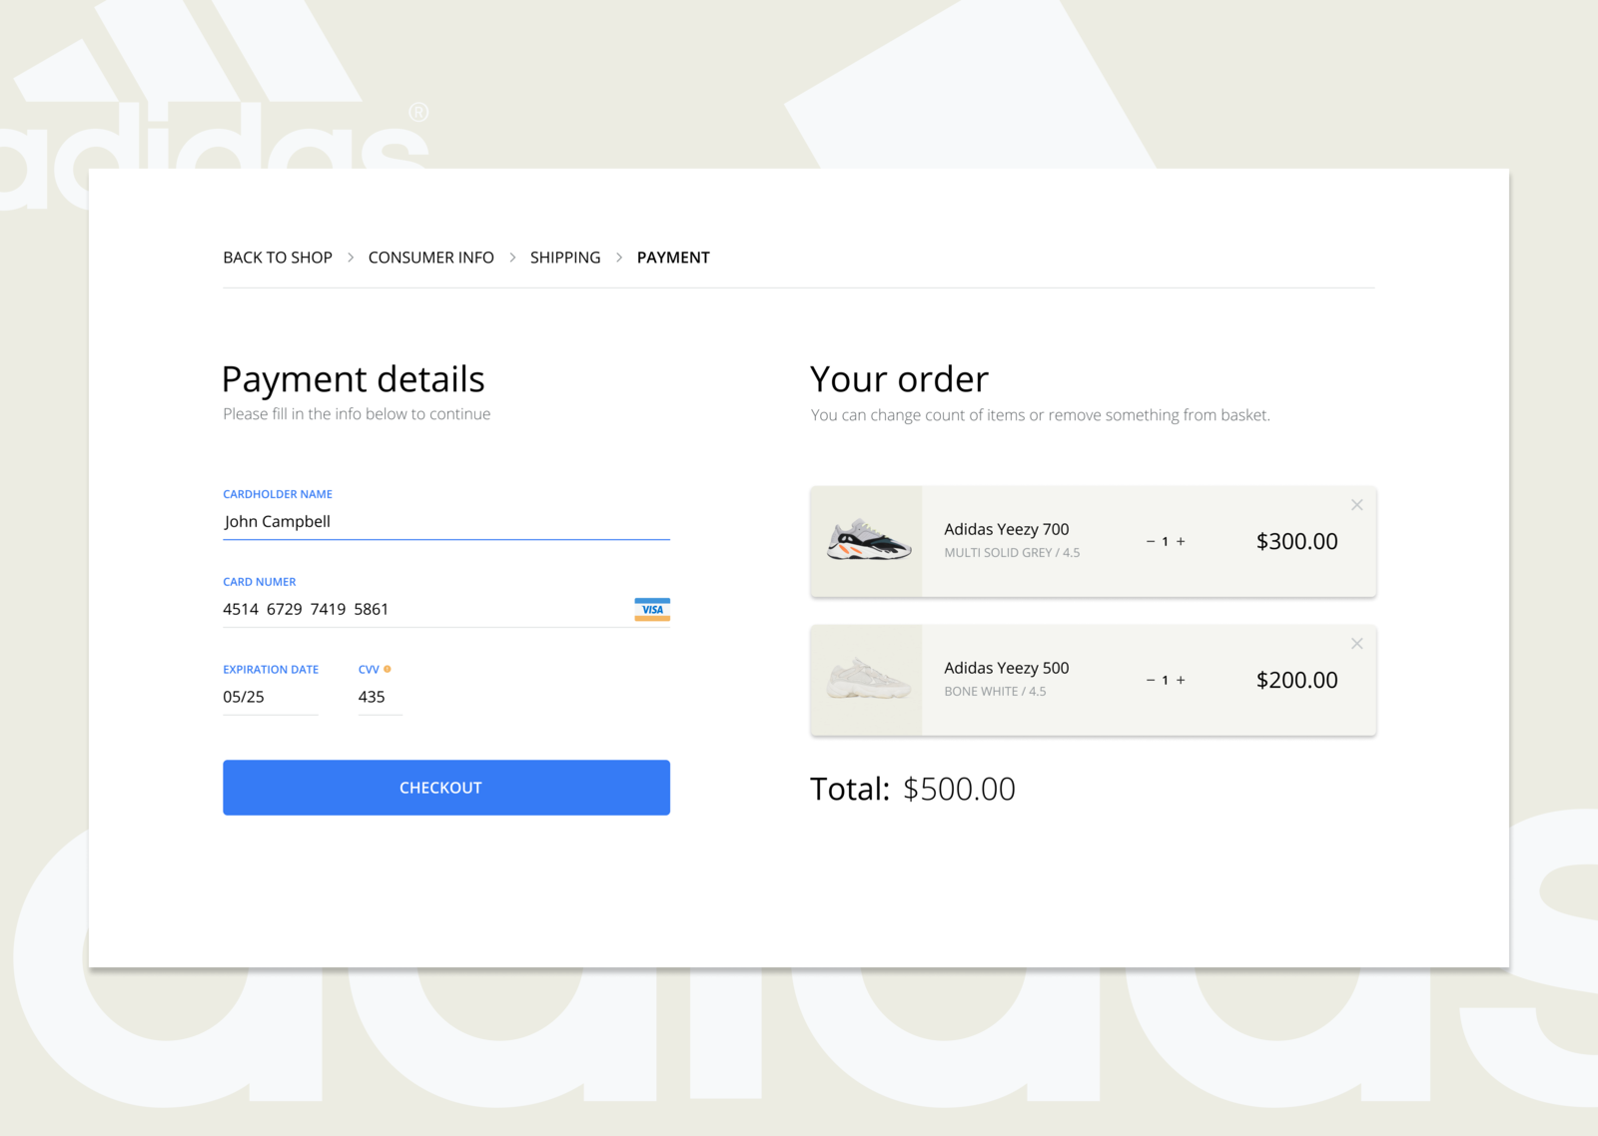
Task: Decrease Yeezy 500 quantity with minus
Action: tap(1151, 680)
